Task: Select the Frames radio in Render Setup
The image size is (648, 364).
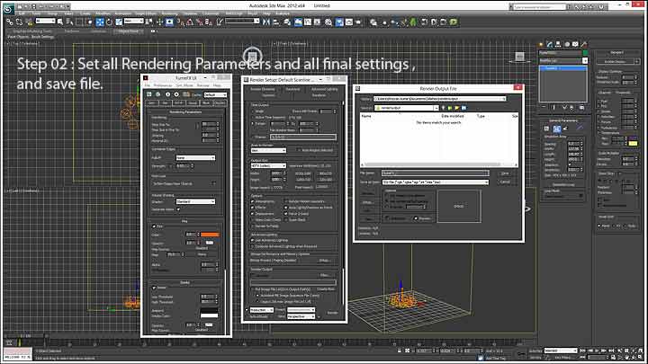Action: click(x=253, y=137)
